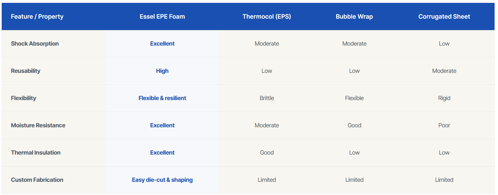498x195 pixels.
Task: Select the 'Custom Fabrication' row label
Action: (37, 180)
